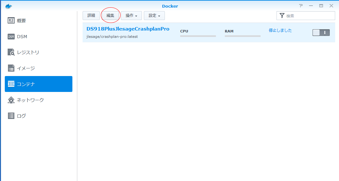This screenshot has height=181, width=339.
Task: Click the コンテナ container icon in sidebar
Action: tap(11, 84)
